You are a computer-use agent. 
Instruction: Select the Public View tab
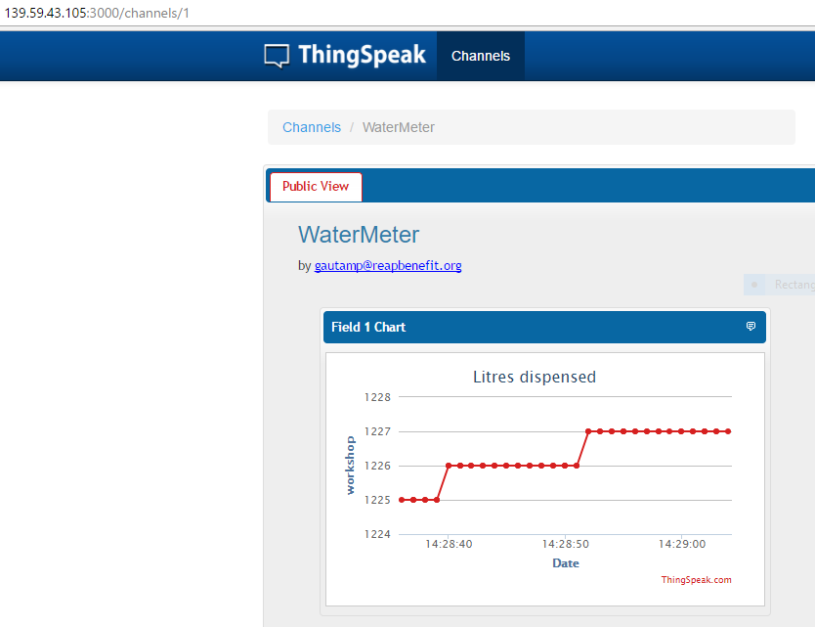pos(316,186)
